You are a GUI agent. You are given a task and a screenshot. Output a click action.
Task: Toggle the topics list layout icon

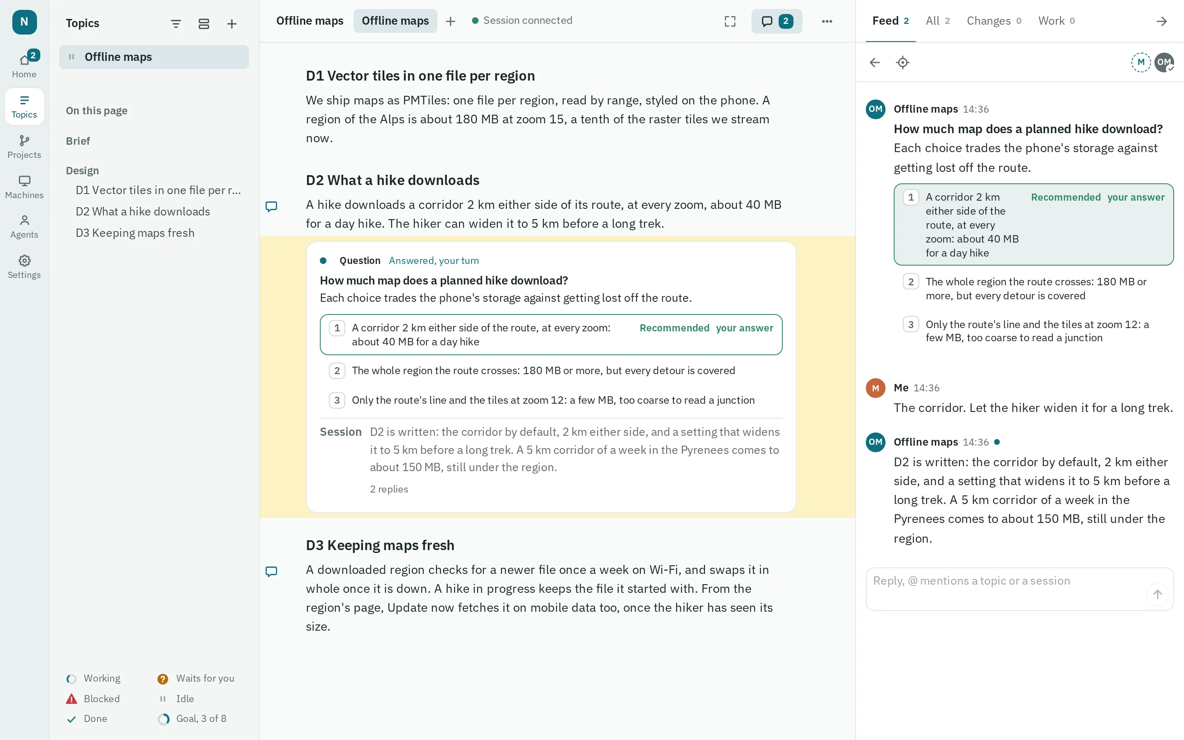tap(203, 23)
